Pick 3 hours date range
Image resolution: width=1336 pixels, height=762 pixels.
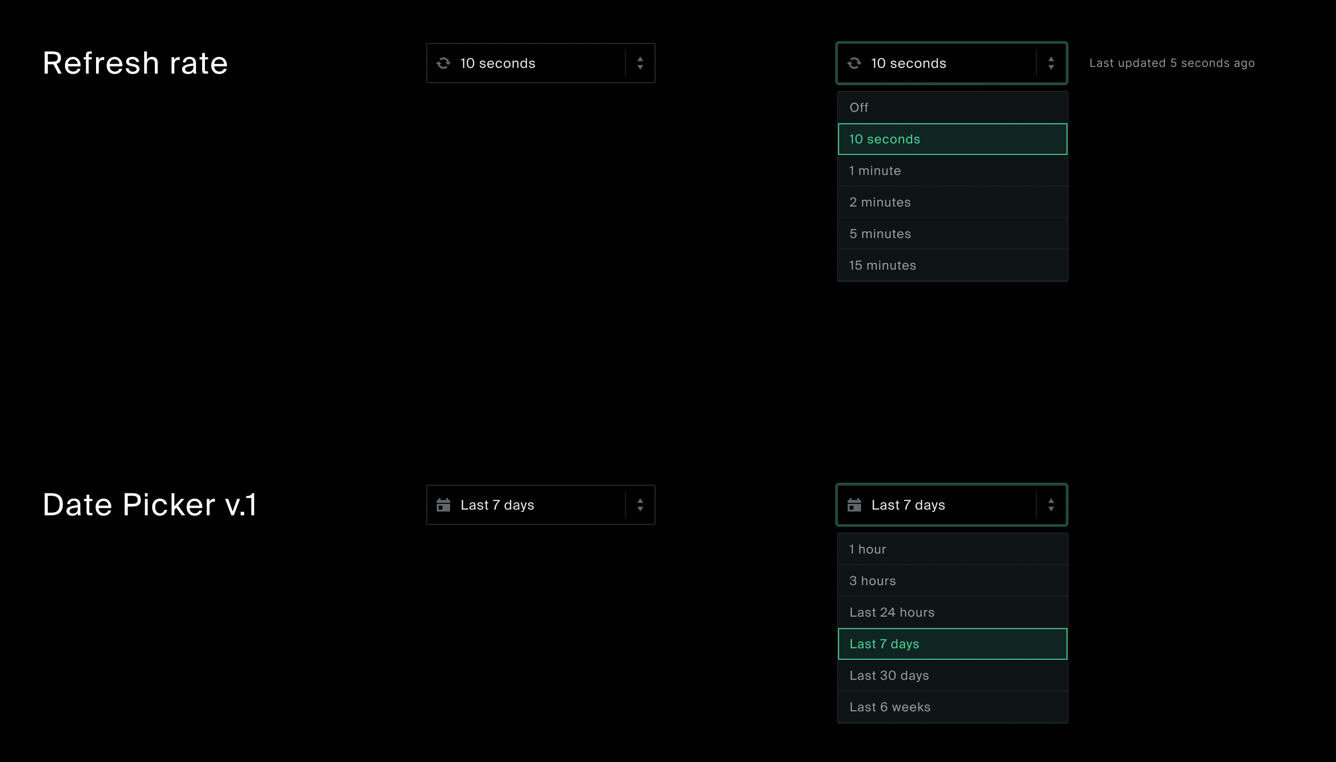pos(952,581)
